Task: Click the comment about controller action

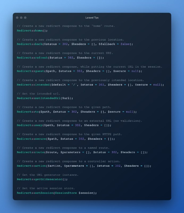Action: (69, 161)
